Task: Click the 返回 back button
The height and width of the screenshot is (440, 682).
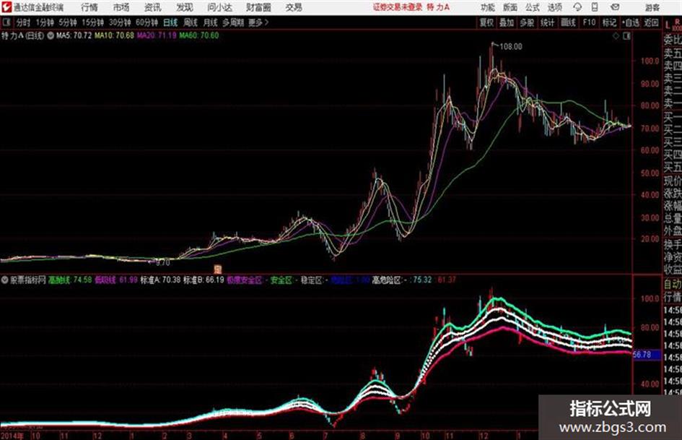Action: [x=652, y=22]
